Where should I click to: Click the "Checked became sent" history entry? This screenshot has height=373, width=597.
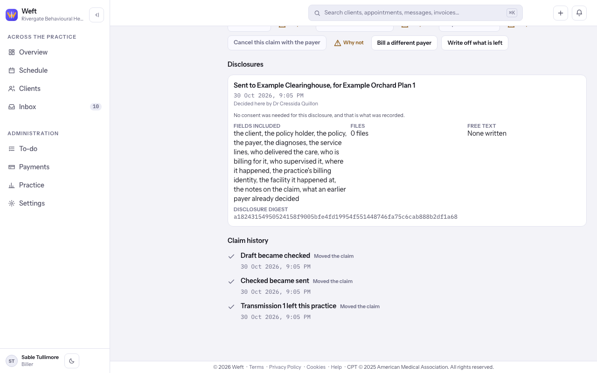pos(275,281)
